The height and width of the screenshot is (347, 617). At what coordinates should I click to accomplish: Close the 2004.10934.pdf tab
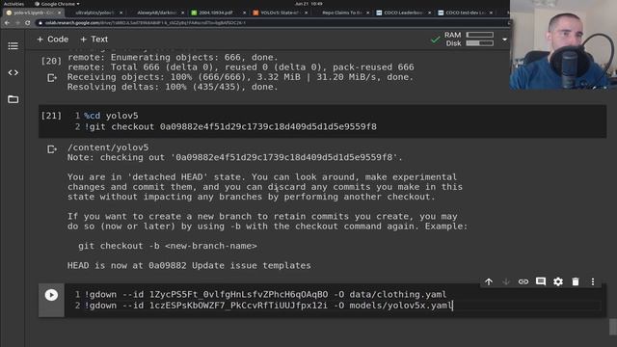(244, 13)
